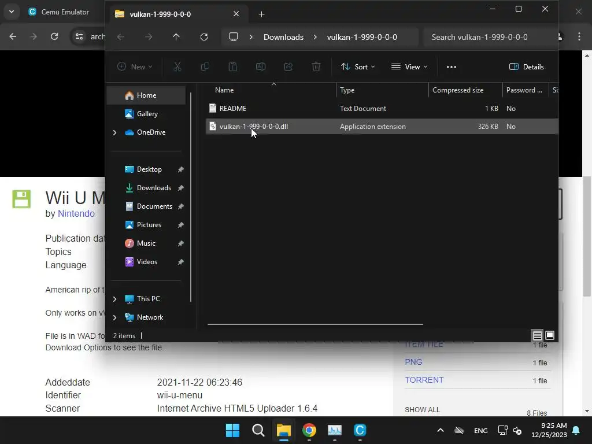The image size is (592, 444).
Task: Toggle the Details pane button
Action: click(x=526, y=67)
